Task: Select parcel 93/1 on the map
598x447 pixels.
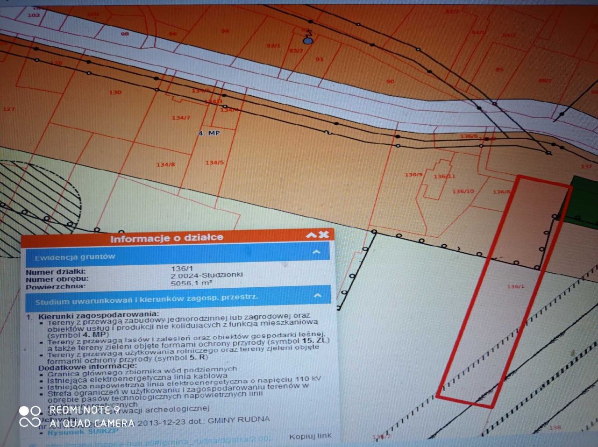Action: (x=273, y=46)
